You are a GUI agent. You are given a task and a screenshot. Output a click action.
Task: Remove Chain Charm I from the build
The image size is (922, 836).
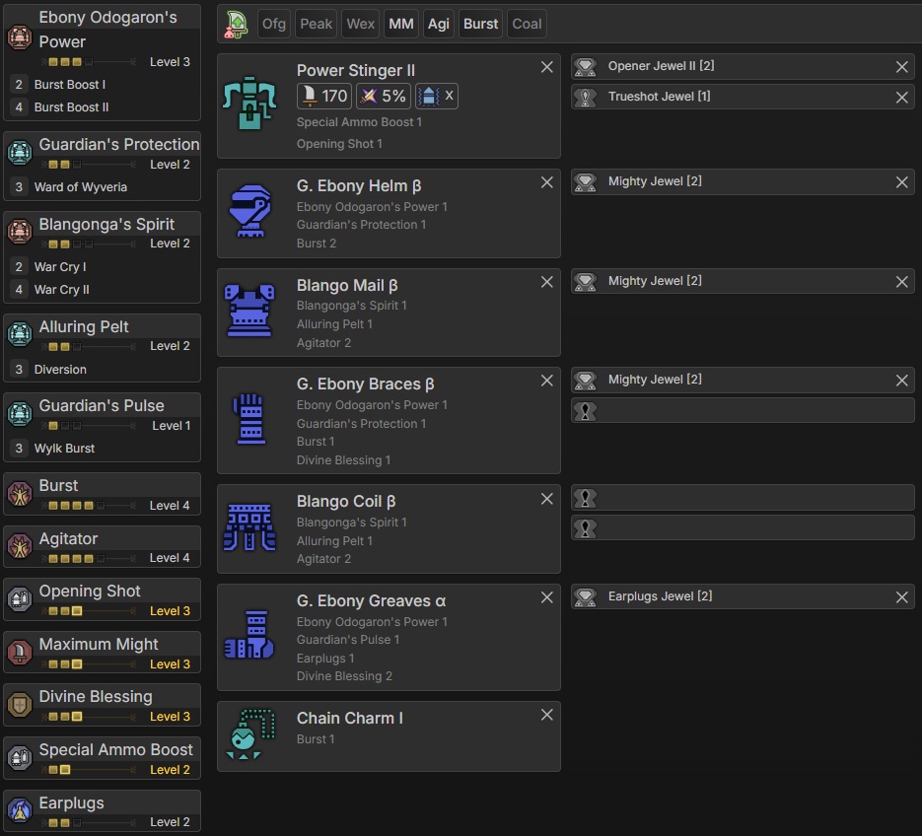(547, 715)
